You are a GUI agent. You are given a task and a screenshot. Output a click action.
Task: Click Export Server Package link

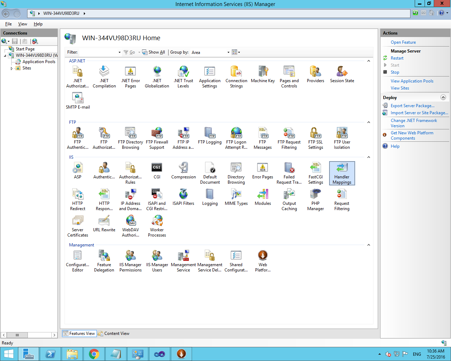click(412, 106)
